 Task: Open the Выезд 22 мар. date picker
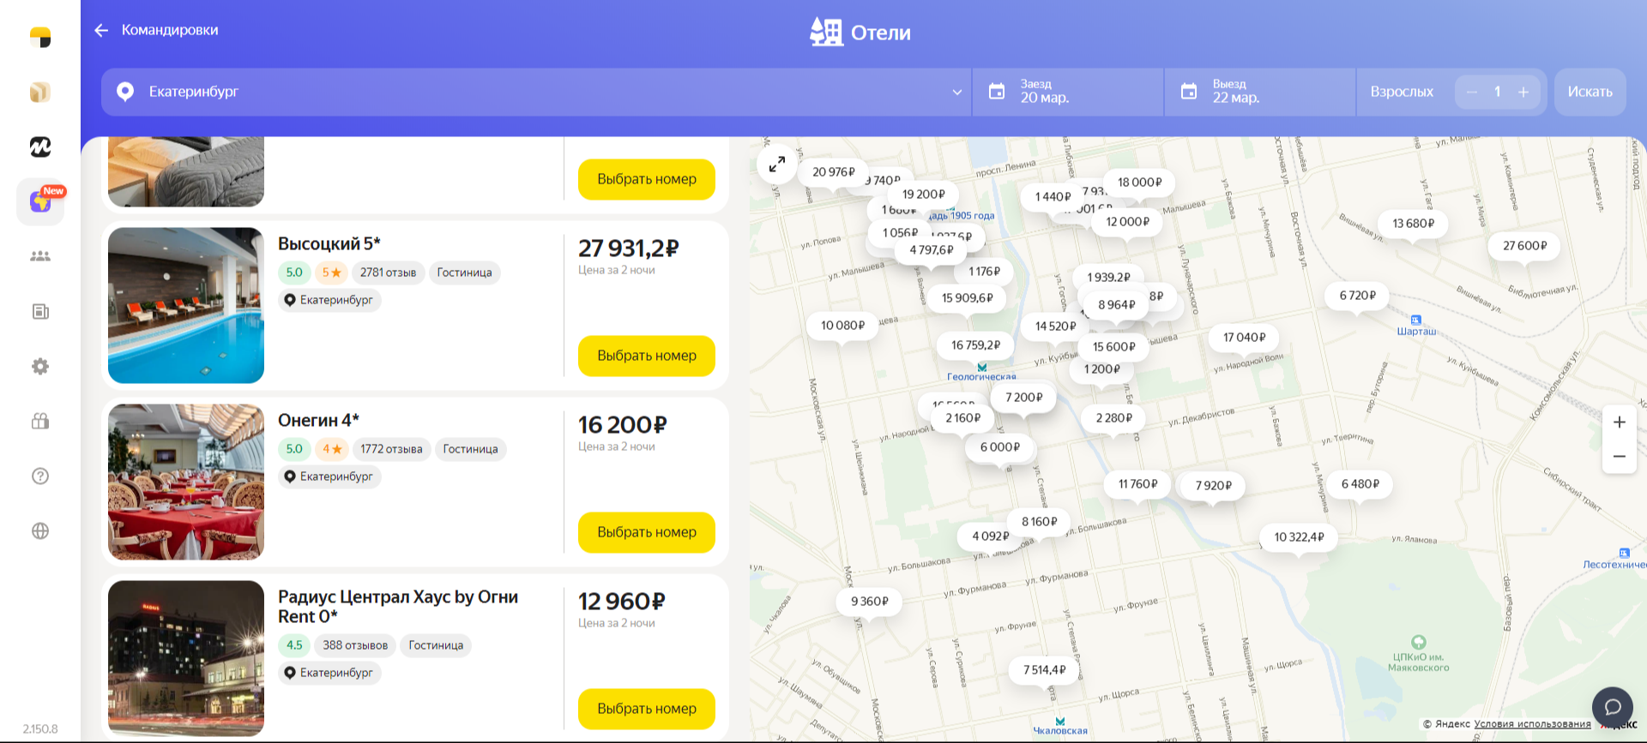(x=1260, y=92)
